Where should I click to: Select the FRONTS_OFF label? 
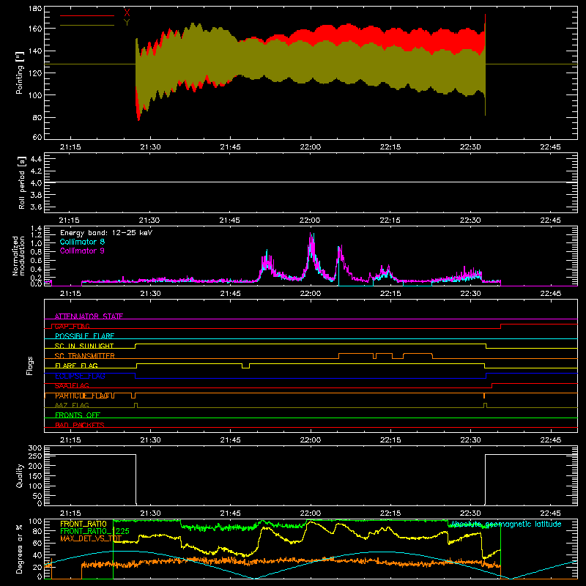(78, 415)
